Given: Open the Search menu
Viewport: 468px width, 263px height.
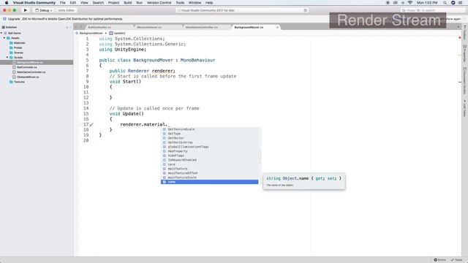Looking at the screenshot, I should [98, 3].
